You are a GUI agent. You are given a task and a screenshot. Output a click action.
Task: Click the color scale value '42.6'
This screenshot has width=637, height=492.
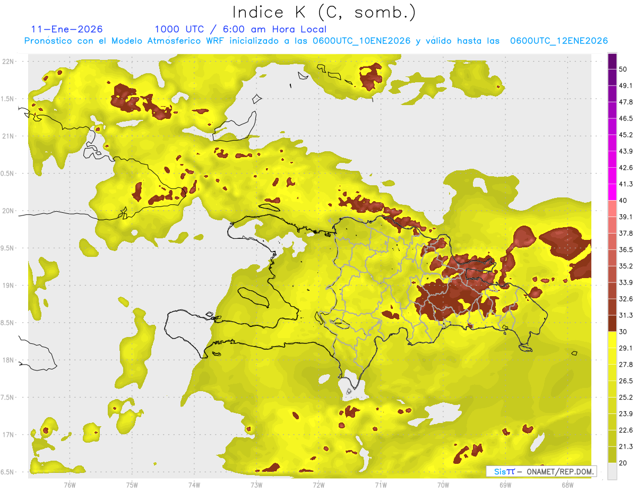tap(626, 168)
